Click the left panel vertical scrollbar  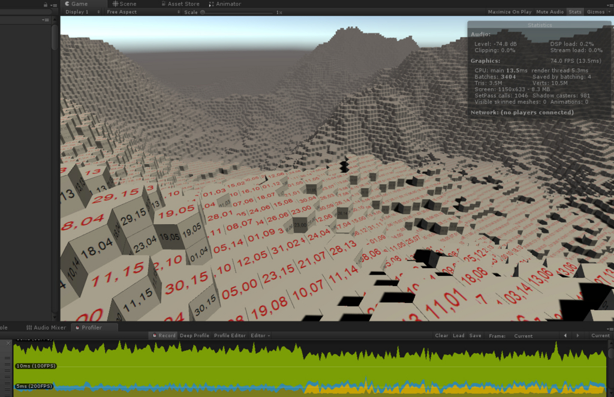point(55,37)
